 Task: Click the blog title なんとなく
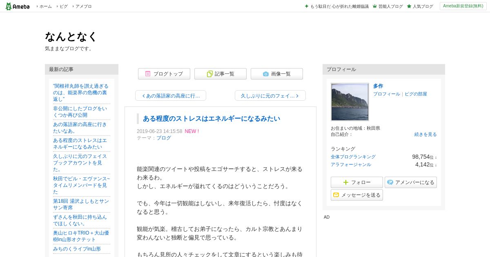(71, 37)
